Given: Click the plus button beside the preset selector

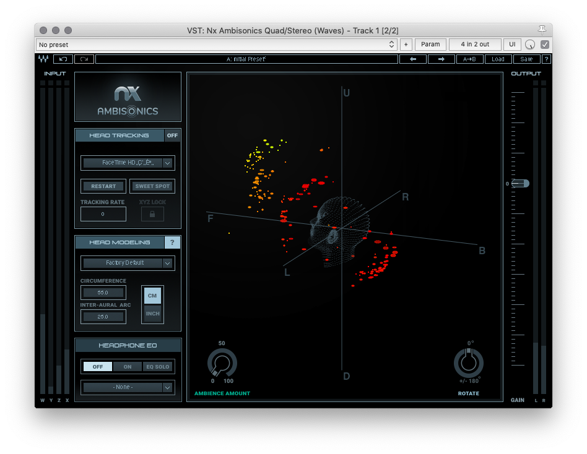Looking at the screenshot, I should (x=406, y=45).
